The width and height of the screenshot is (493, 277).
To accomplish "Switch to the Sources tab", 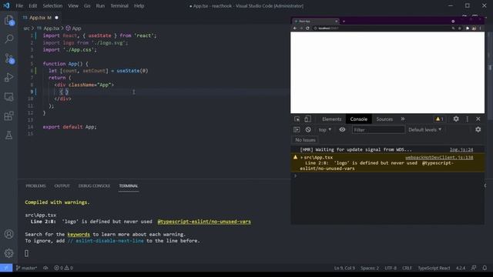I will point(384,119).
